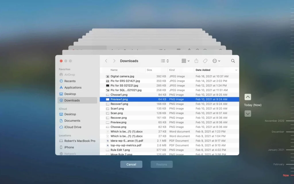Select January 2021 on the timeline
294x184 pixels.
[x=276, y=150]
